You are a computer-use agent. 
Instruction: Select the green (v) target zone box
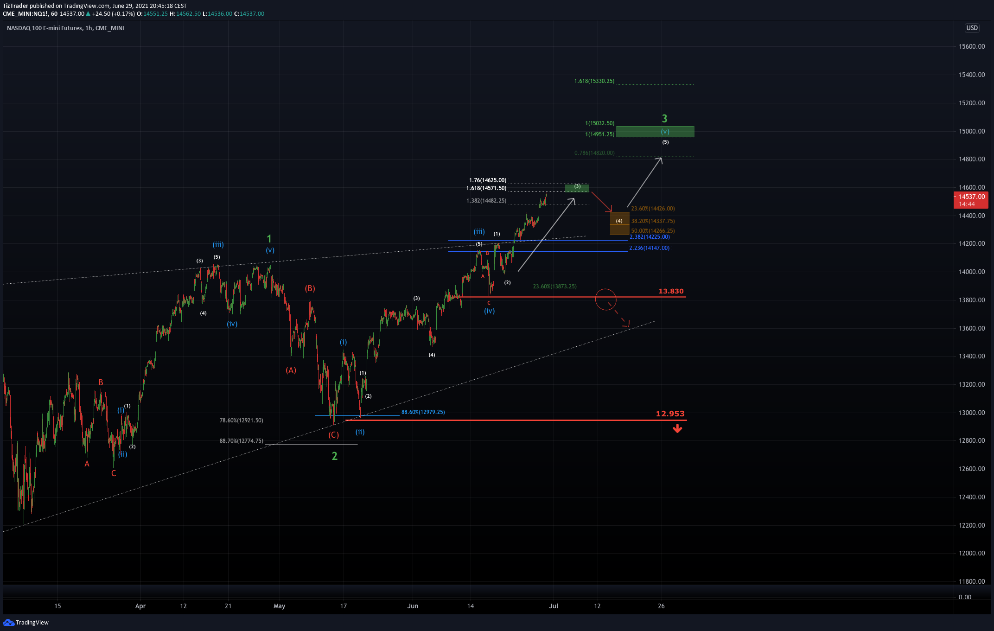point(655,132)
